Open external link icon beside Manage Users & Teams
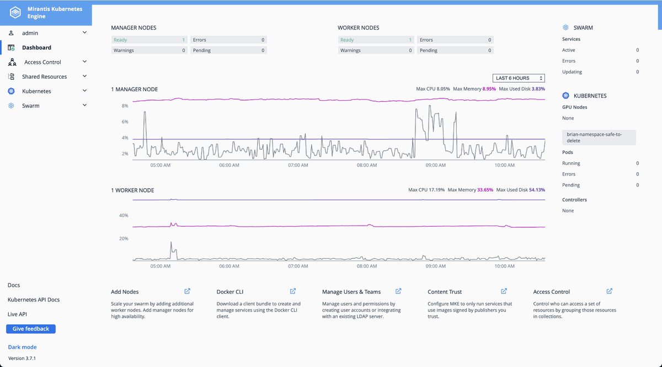Screen dimensions: 662x367 [398, 292]
